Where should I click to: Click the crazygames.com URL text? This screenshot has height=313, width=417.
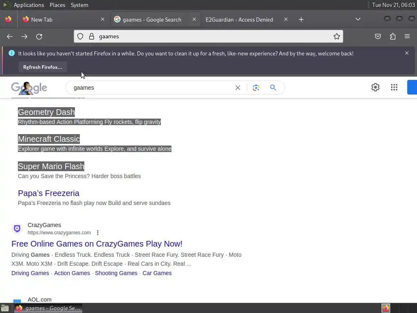point(59,233)
